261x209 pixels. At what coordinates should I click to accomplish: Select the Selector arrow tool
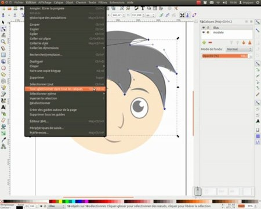coord(3,23)
